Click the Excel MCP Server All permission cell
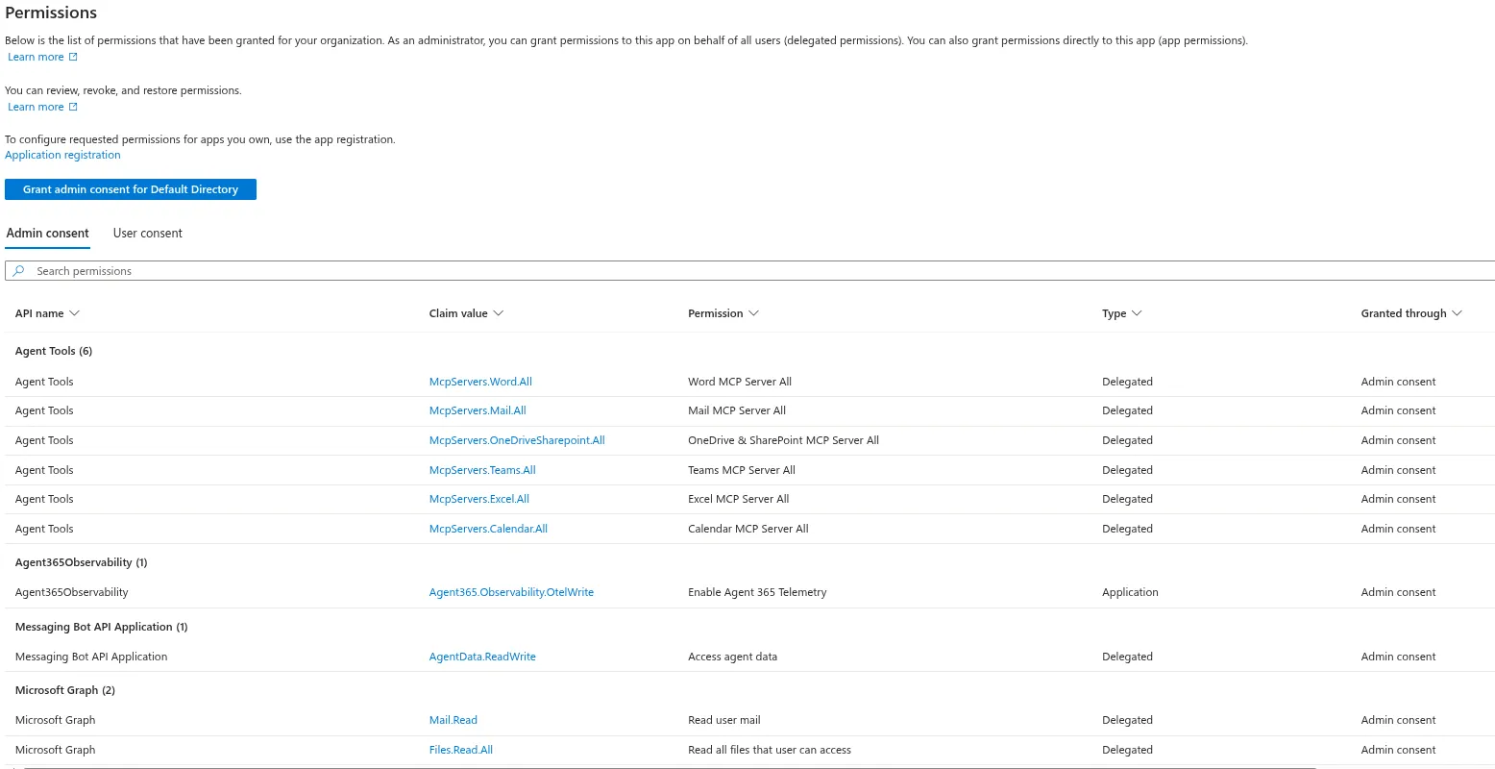 739,499
